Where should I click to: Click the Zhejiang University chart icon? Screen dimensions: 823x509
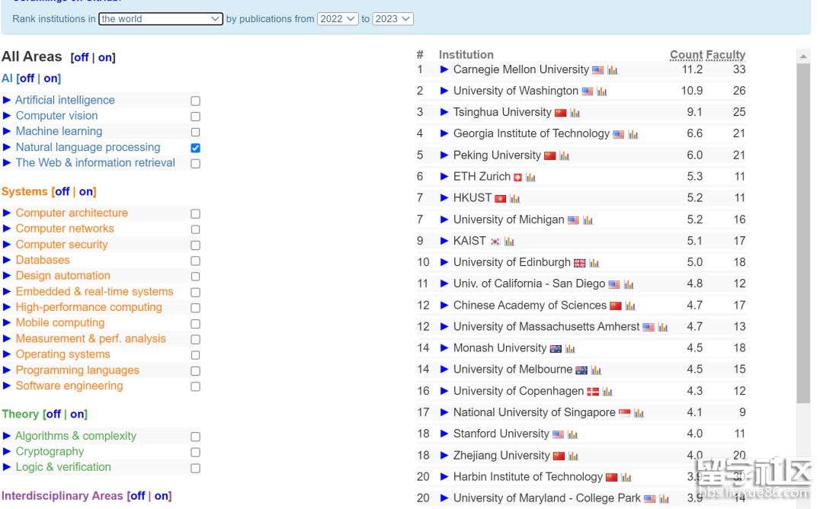pyautogui.click(x=573, y=456)
